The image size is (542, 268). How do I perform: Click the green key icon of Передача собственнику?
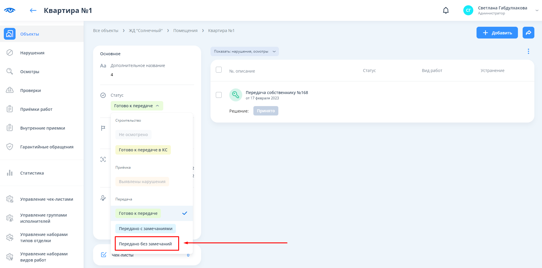coord(235,95)
